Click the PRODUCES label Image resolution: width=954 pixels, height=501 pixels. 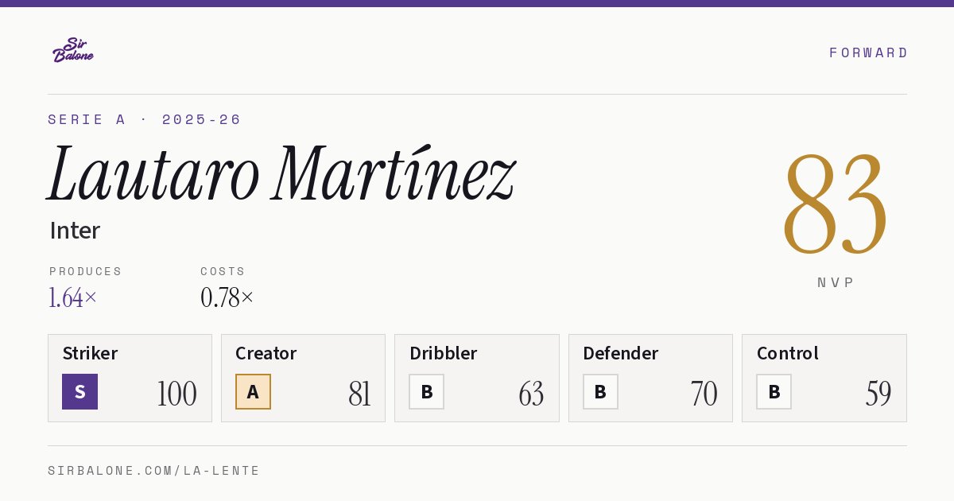(86, 271)
